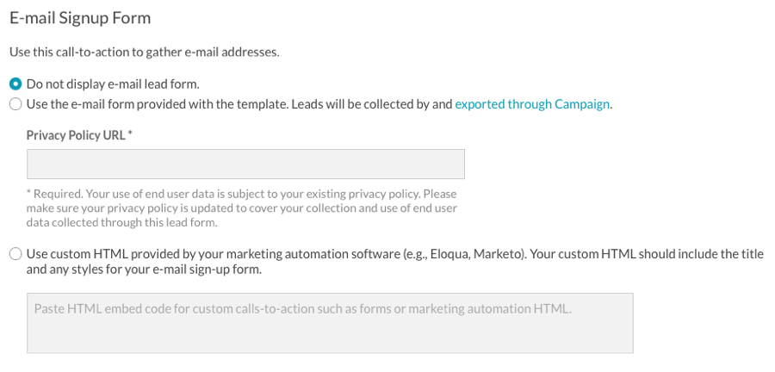Choose the template-provided e-mail form radio option

[x=15, y=104]
